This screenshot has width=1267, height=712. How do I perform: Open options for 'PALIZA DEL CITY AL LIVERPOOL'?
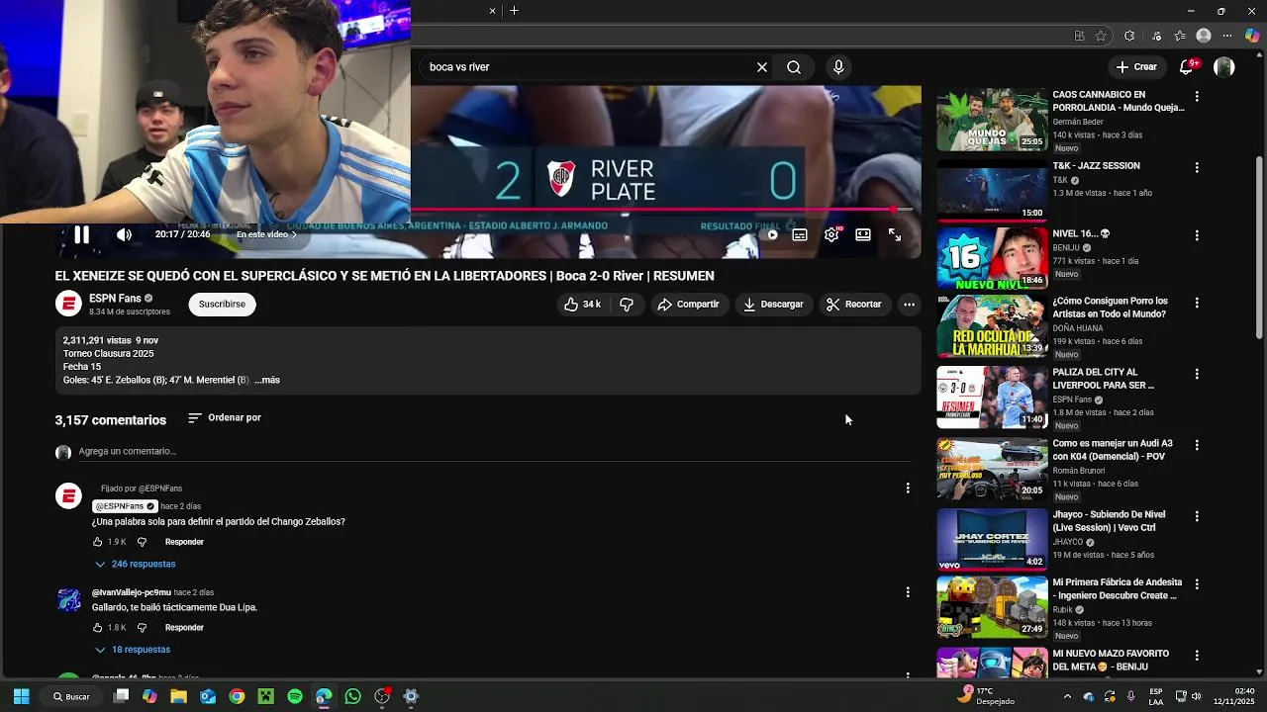click(1197, 374)
